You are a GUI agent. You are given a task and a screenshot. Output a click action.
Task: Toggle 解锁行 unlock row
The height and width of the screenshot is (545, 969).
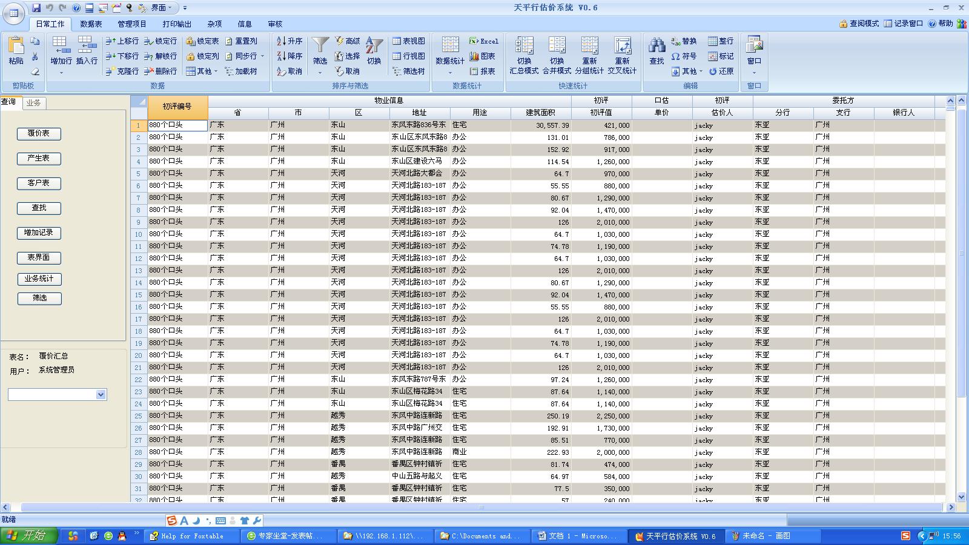(160, 56)
